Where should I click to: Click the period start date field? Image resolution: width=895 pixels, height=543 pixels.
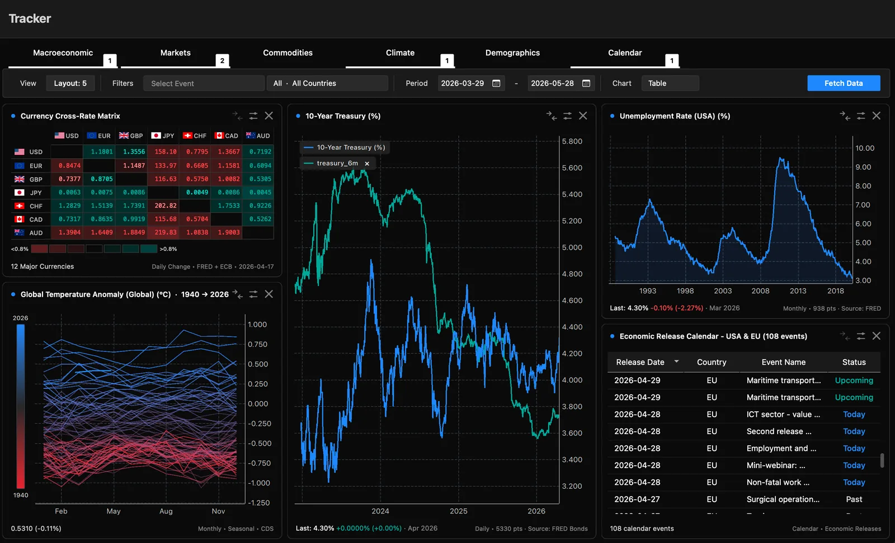(471, 83)
